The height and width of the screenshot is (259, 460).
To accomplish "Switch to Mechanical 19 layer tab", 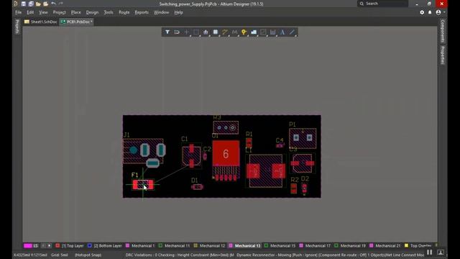I will (x=350, y=246).
